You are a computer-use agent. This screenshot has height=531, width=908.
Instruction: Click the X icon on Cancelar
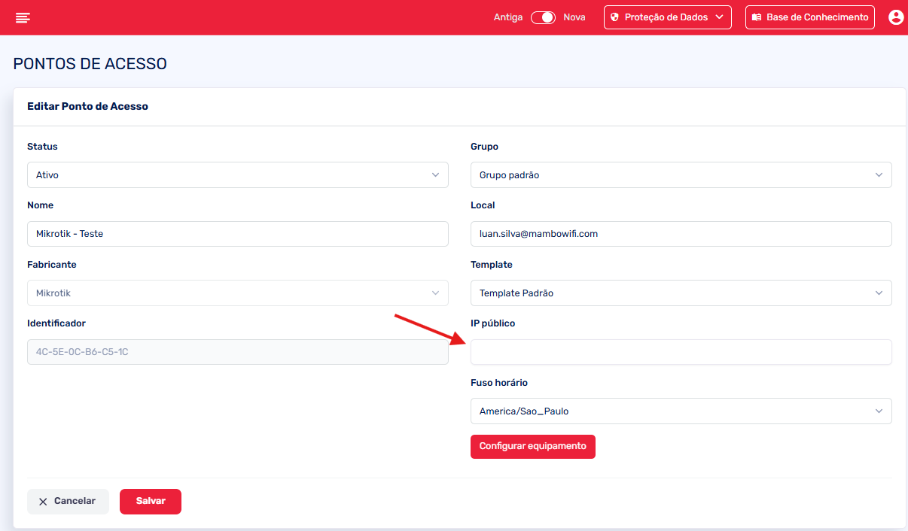click(x=43, y=502)
